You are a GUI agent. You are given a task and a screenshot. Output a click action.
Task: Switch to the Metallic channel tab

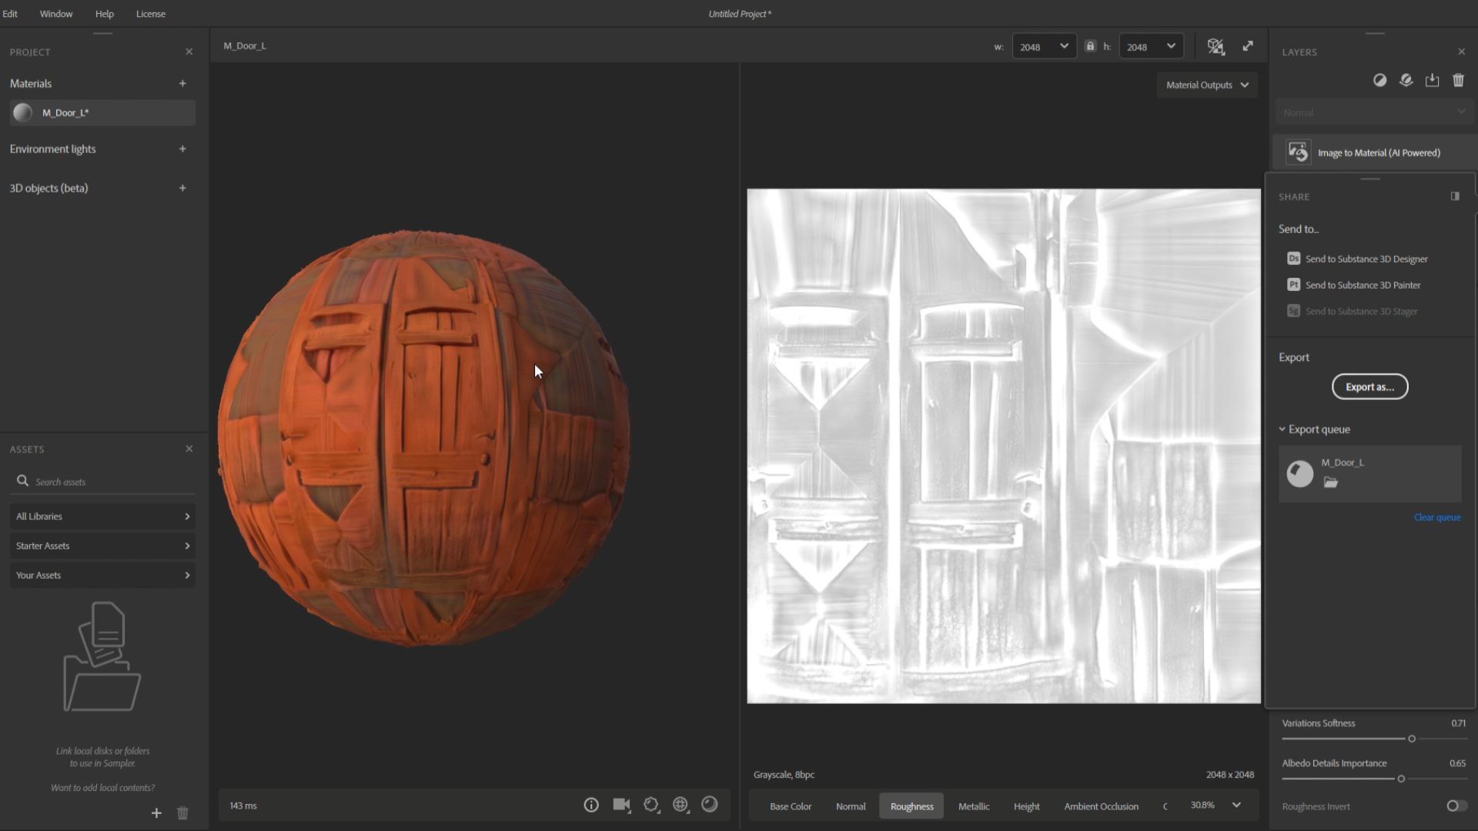[974, 806]
